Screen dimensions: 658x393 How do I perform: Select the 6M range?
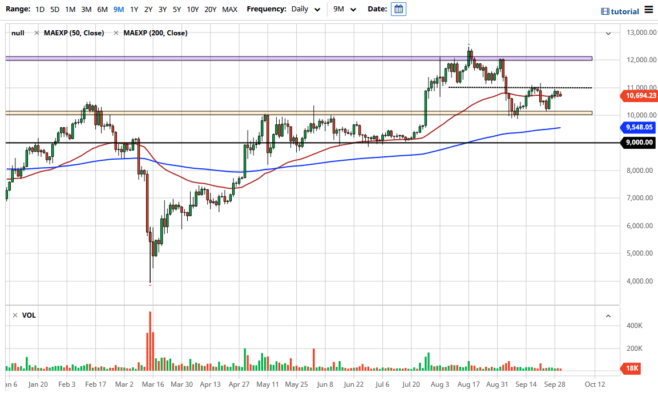click(x=102, y=9)
